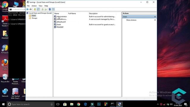Open the volume icon in system tray
Screen dimensions: 190x107
pyautogui.click(x=171, y=104)
